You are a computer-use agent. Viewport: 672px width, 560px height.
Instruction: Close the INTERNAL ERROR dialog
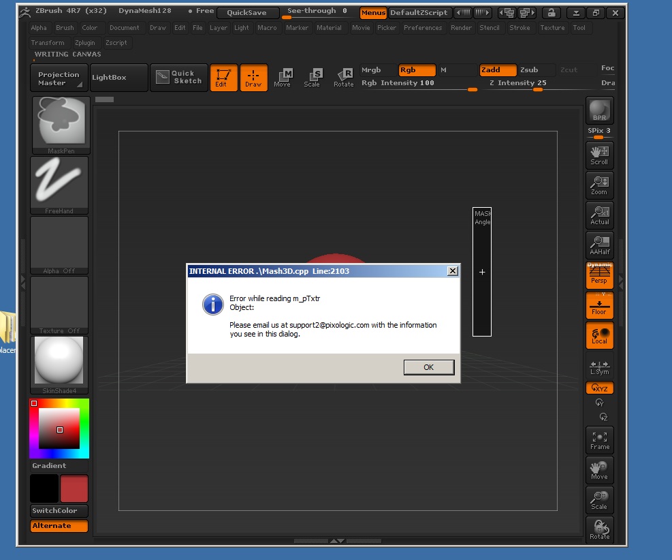point(453,271)
